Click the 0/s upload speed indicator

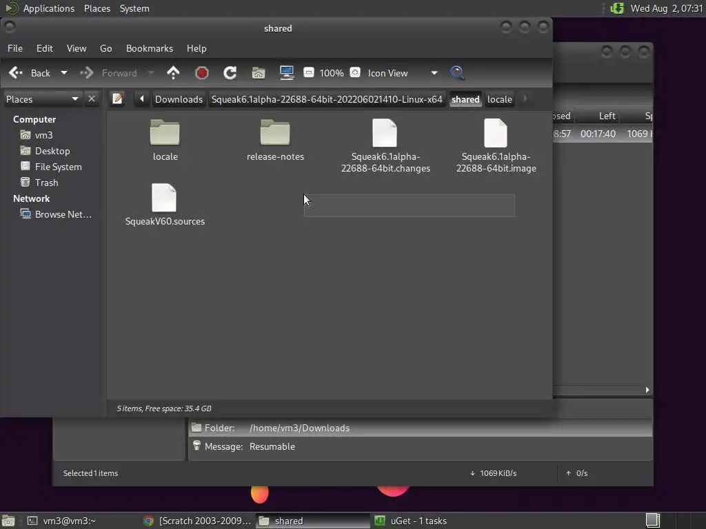pos(577,473)
